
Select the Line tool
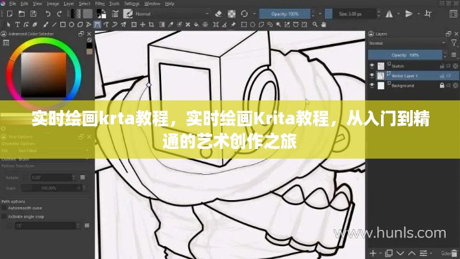click(54, 25)
